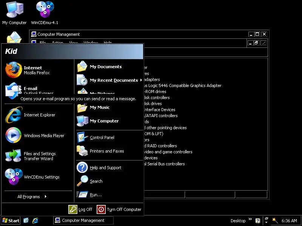Image resolution: width=302 pixels, height=226 pixels.
Task: Open Printers and Faxes
Action: [109, 151]
